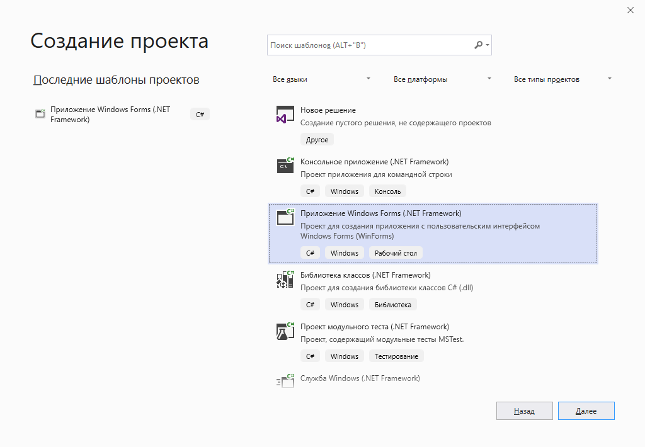Select the recent Приложение Windows Forms entry
Image resolution: width=645 pixels, height=447 pixels.
(107, 114)
